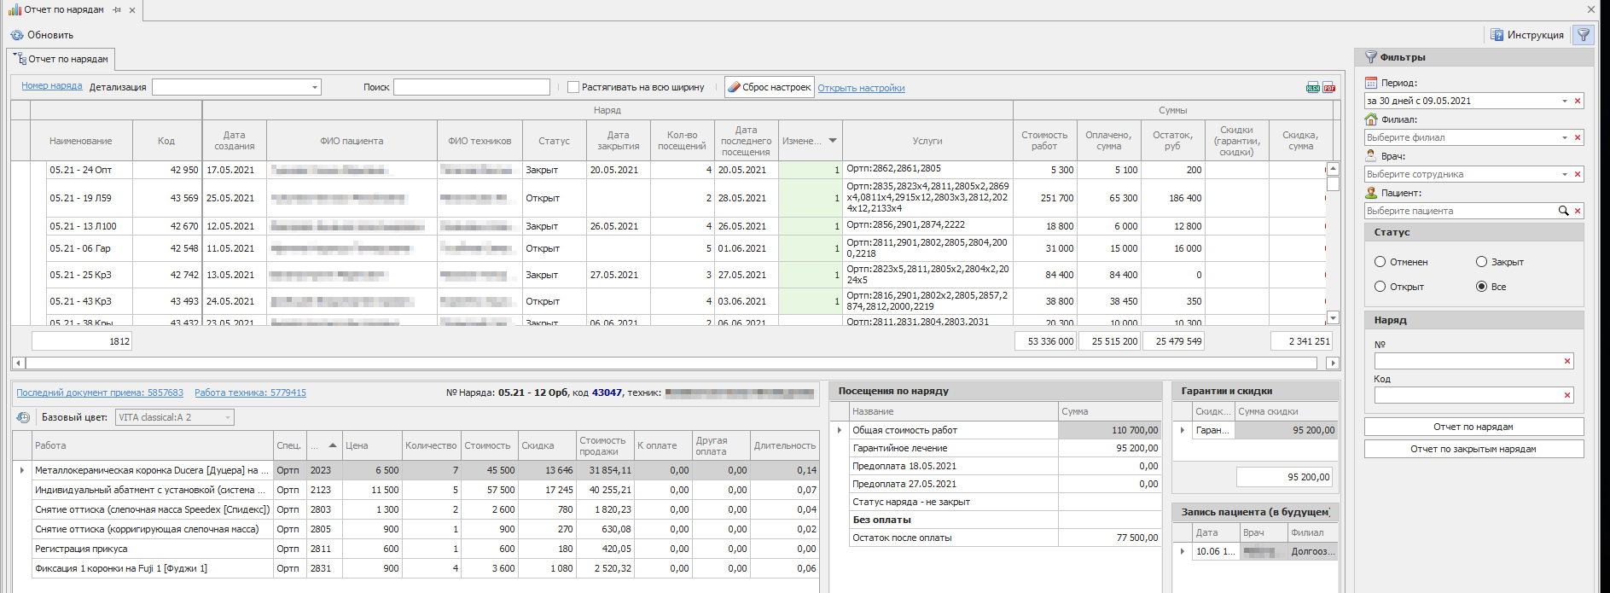The width and height of the screenshot is (1610, 593).
Task: Choose the Открыт status option
Action: (1380, 287)
